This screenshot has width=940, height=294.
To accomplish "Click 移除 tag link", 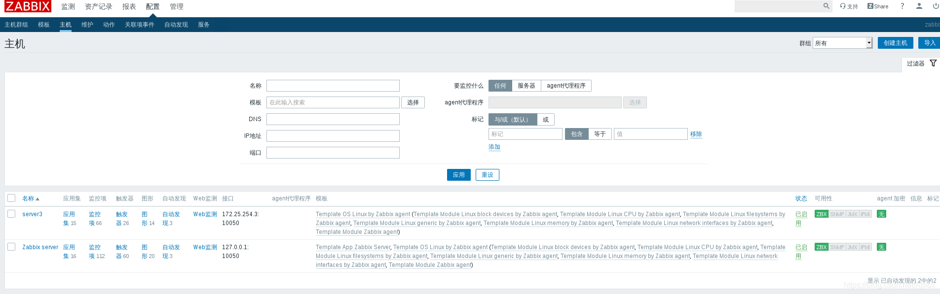I will [696, 134].
